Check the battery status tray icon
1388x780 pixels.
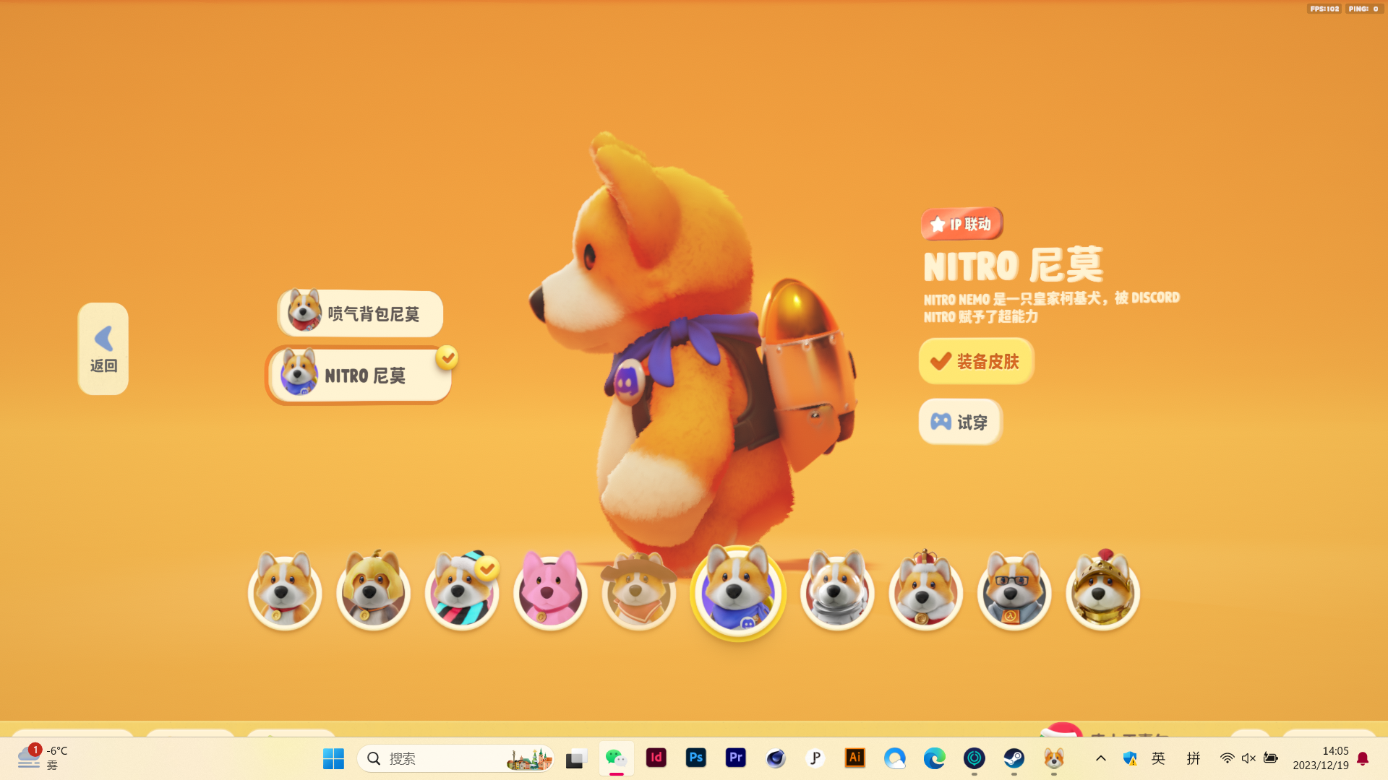coord(1270,758)
